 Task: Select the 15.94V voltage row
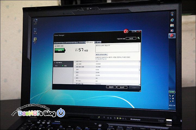pyautogui.click(x=106, y=72)
